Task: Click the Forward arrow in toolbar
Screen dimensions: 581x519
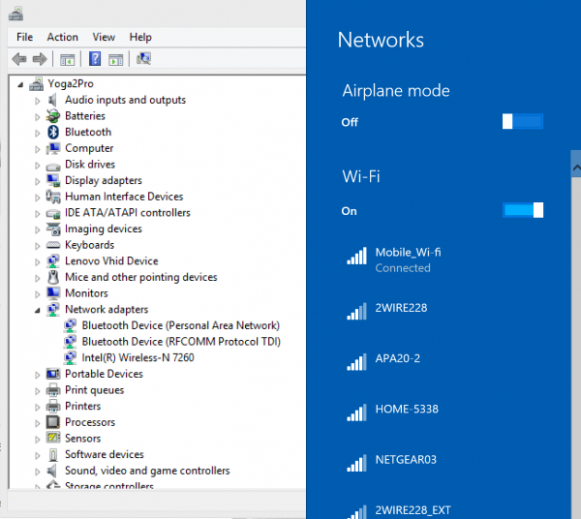Action: coord(39,59)
